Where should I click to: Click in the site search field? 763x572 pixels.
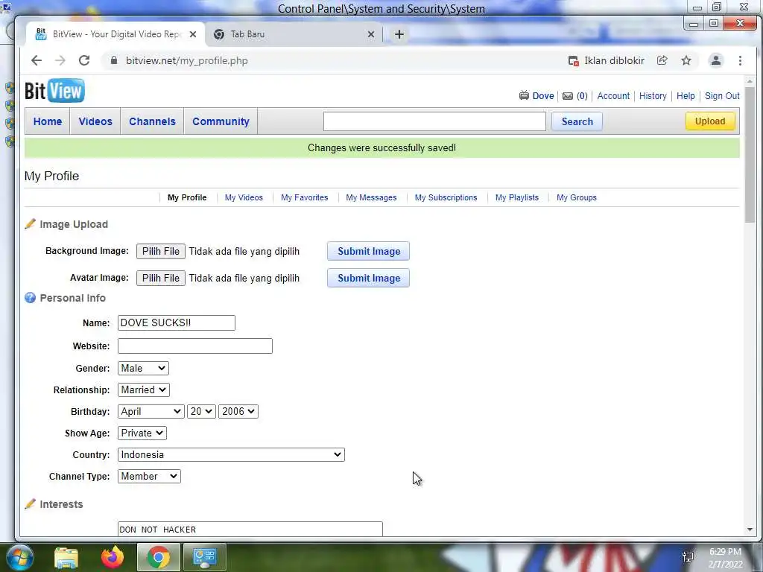(434, 121)
